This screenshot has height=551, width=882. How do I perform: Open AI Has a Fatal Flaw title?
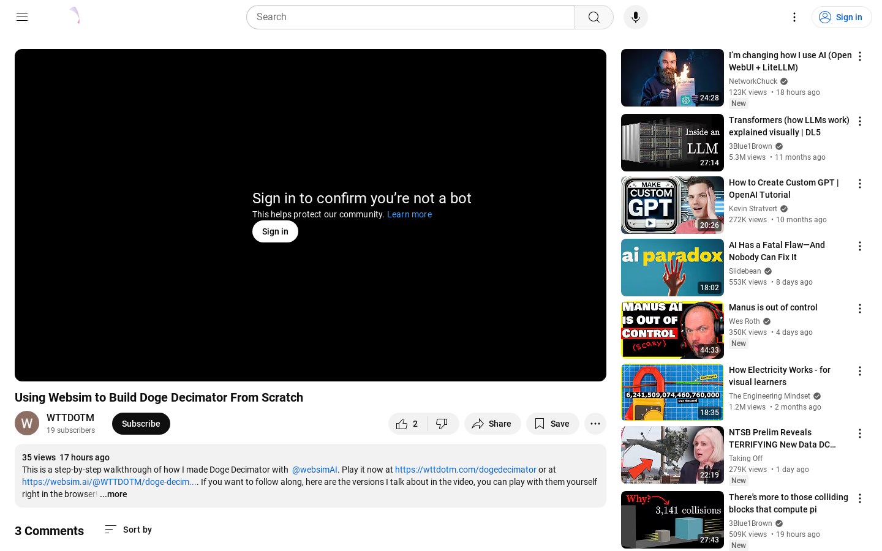coord(777,251)
